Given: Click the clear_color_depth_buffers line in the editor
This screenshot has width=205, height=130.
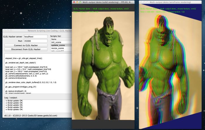Looking at the screenshot, I should (31, 82).
